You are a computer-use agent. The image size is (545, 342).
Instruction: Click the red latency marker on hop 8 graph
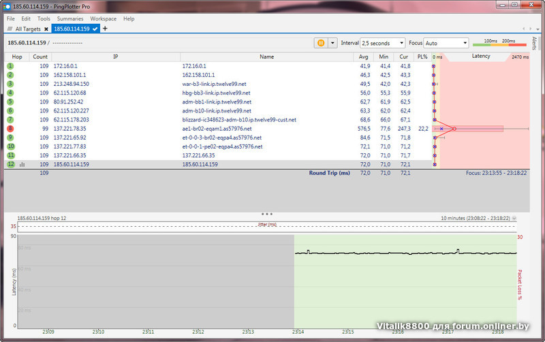[x=454, y=129]
